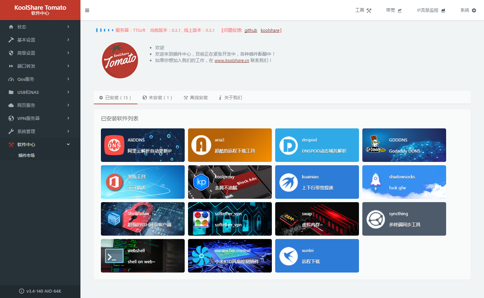Click the dnspod plugin icon
The image size is (484, 298).
click(x=288, y=145)
